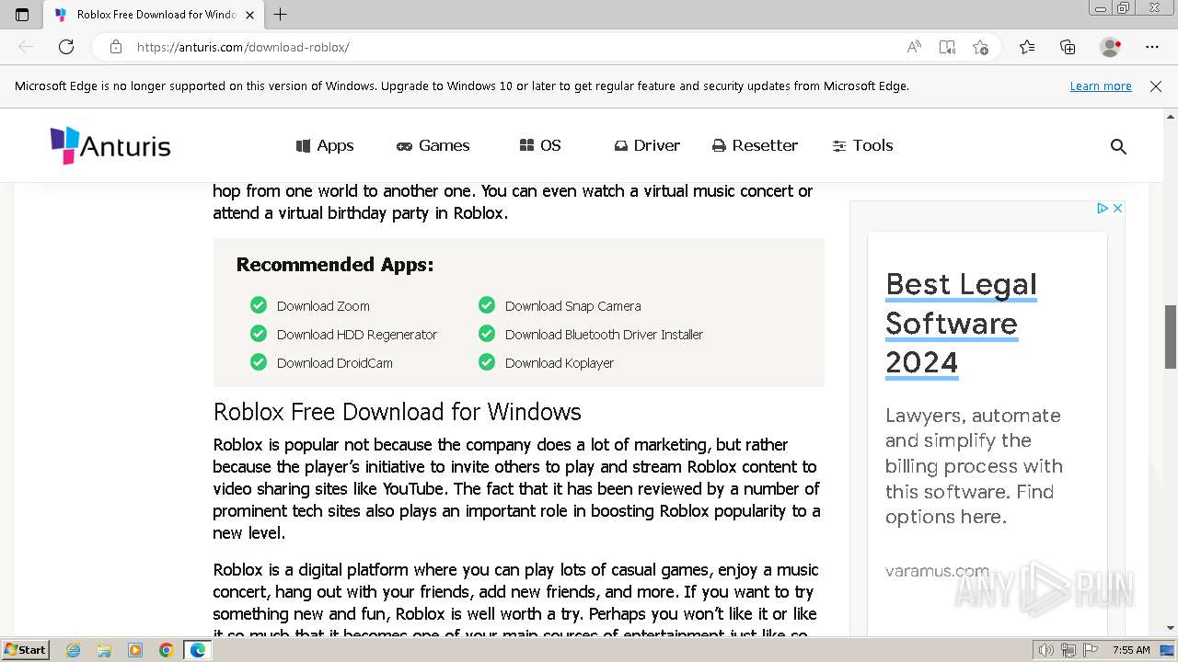The image size is (1178, 662).
Task: Open the Windows Start menu
Action: 25,649
